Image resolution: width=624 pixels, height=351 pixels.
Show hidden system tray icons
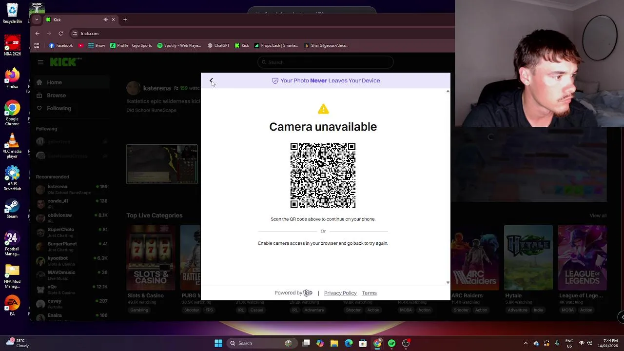click(x=526, y=343)
